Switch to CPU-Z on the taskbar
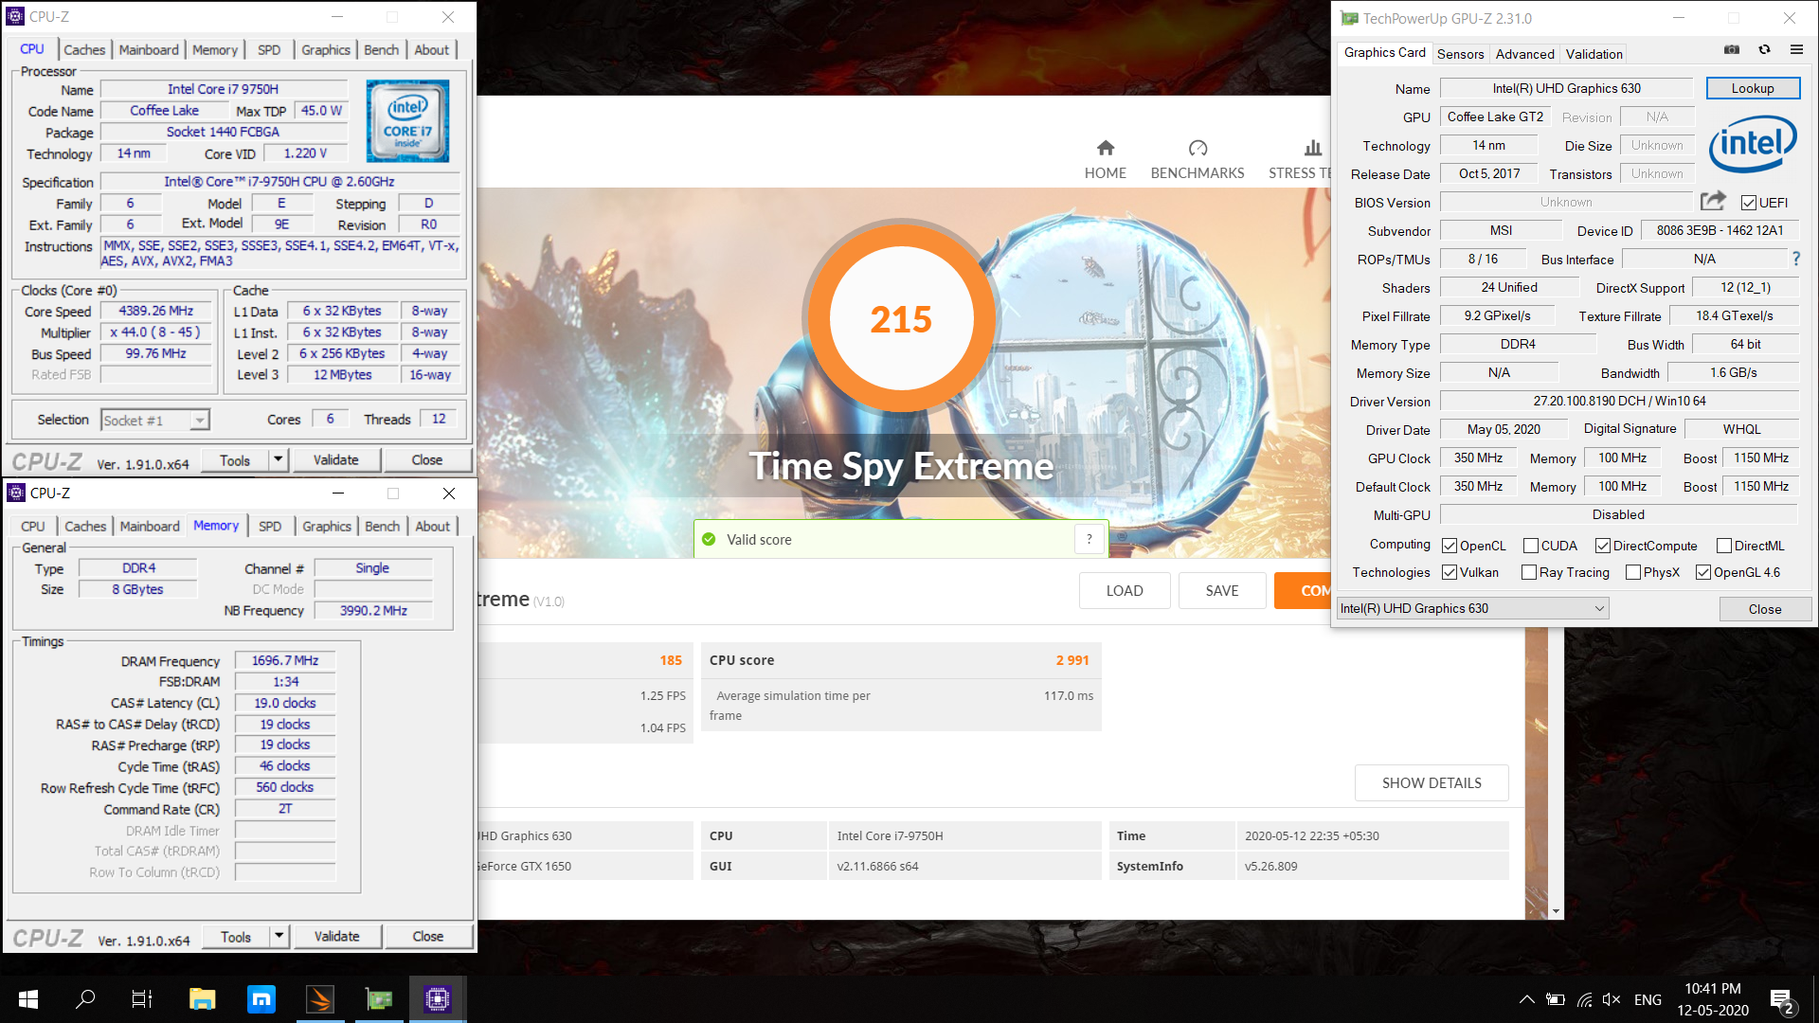Image resolution: width=1819 pixels, height=1023 pixels. (x=437, y=999)
